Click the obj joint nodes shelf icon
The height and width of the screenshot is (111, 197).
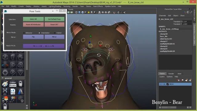5,92
